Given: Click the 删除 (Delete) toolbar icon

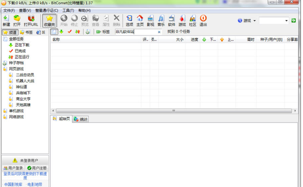Looking at the screenshot, I should [x=117, y=21].
